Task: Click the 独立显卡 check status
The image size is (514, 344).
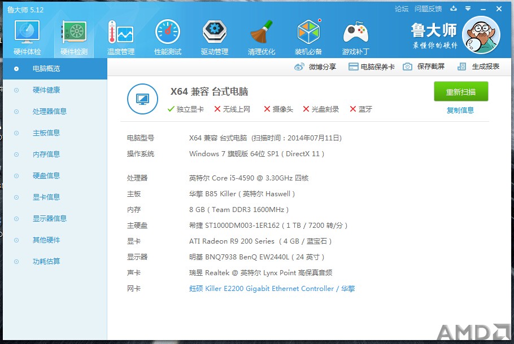Action: point(185,109)
